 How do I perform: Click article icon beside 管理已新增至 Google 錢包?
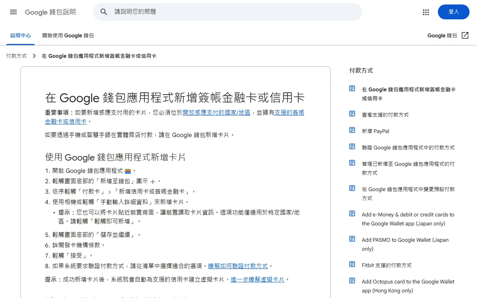pos(352,163)
